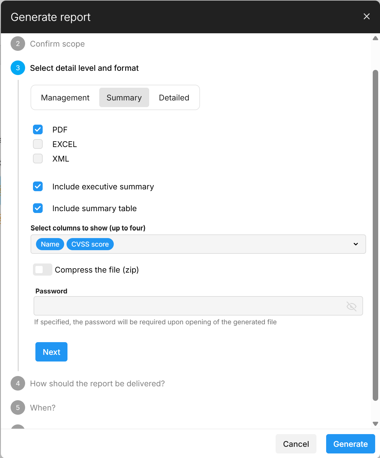Expand the columns dropdown chevron
This screenshot has width=380, height=458.
pos(355,244)
